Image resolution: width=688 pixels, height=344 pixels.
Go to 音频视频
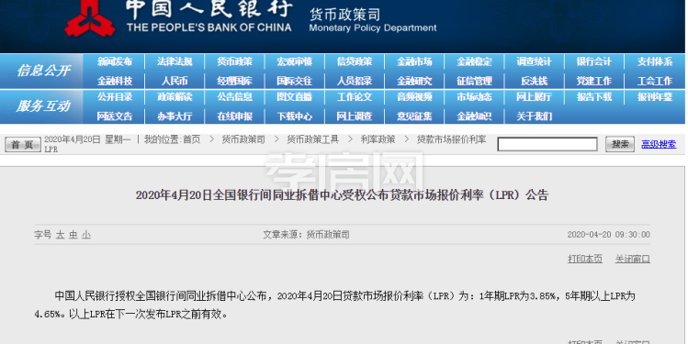[414, 97]
